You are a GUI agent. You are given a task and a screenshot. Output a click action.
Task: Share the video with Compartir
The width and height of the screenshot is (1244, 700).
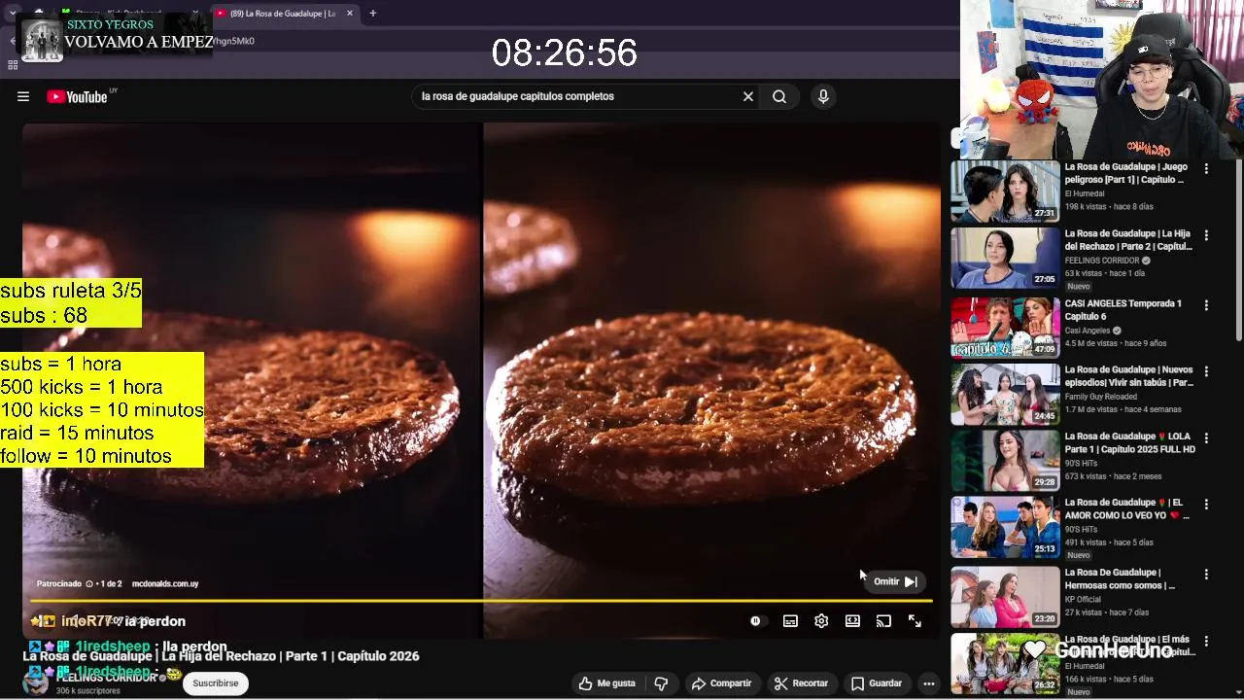click(x=721, y=683)
